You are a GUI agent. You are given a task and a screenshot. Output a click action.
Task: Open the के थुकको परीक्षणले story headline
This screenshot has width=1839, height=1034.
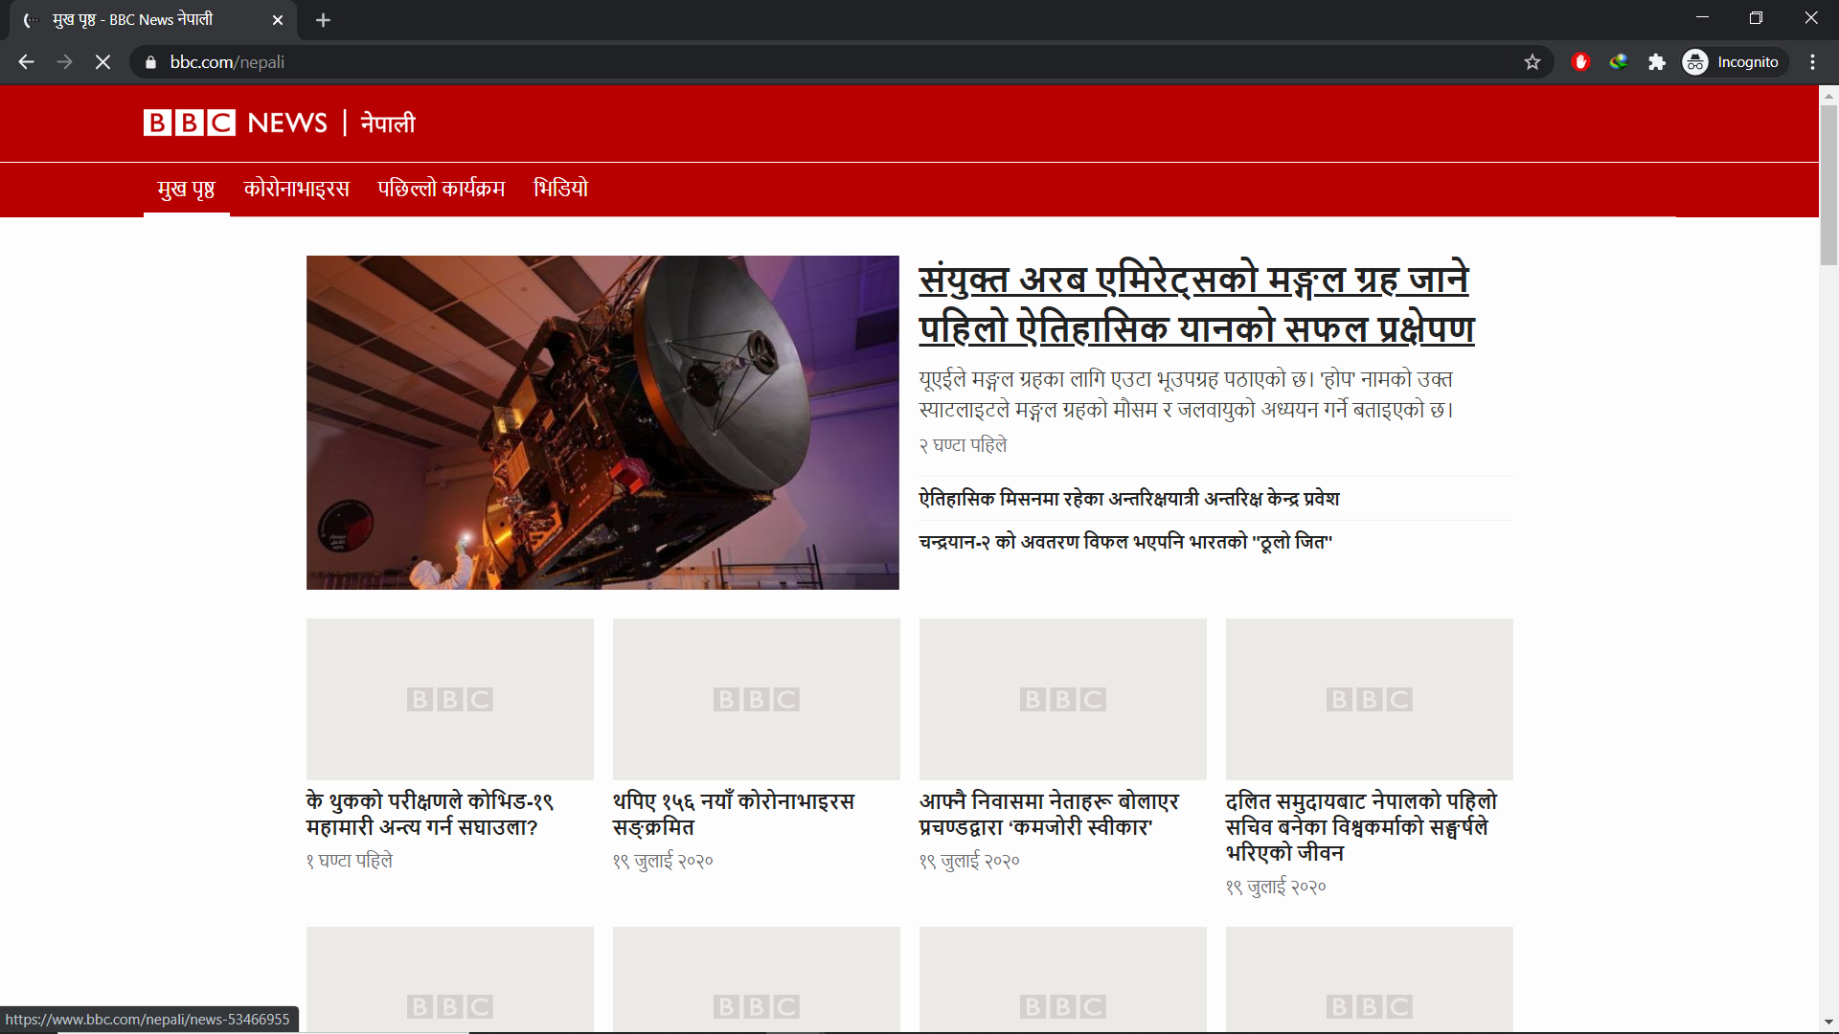[430, 814]
